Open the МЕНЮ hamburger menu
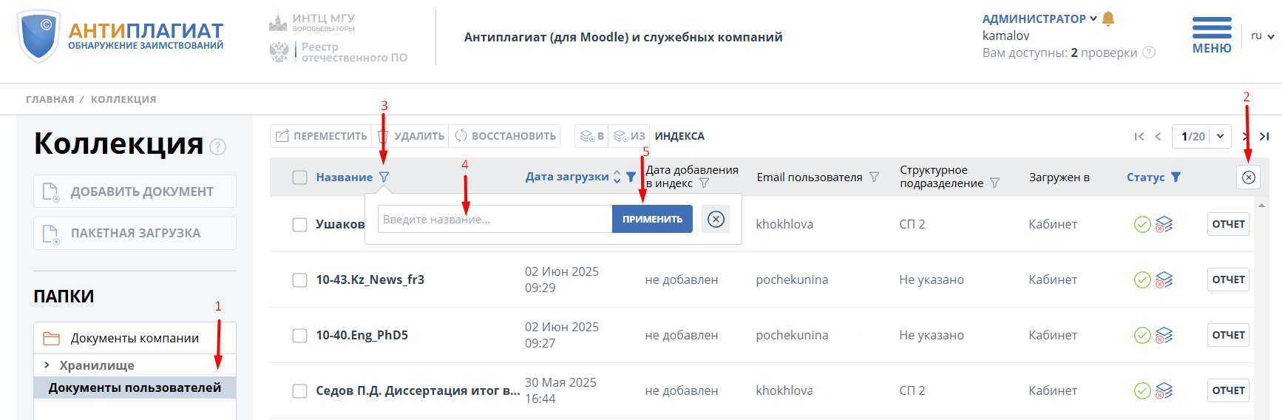This screenshot has width=1282, height=420. tap(1212, 35)
